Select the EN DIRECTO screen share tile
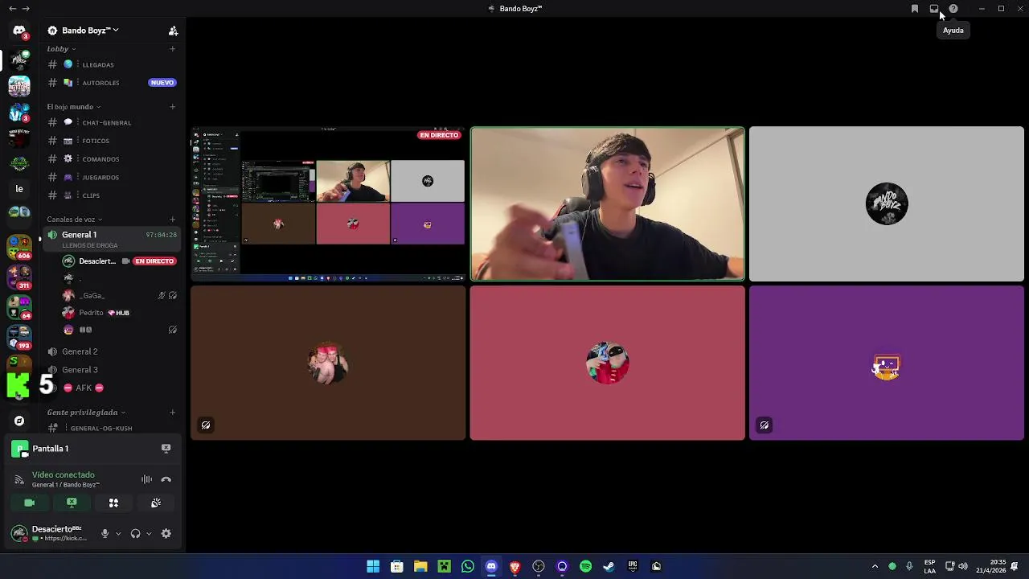 pos(328,203)
